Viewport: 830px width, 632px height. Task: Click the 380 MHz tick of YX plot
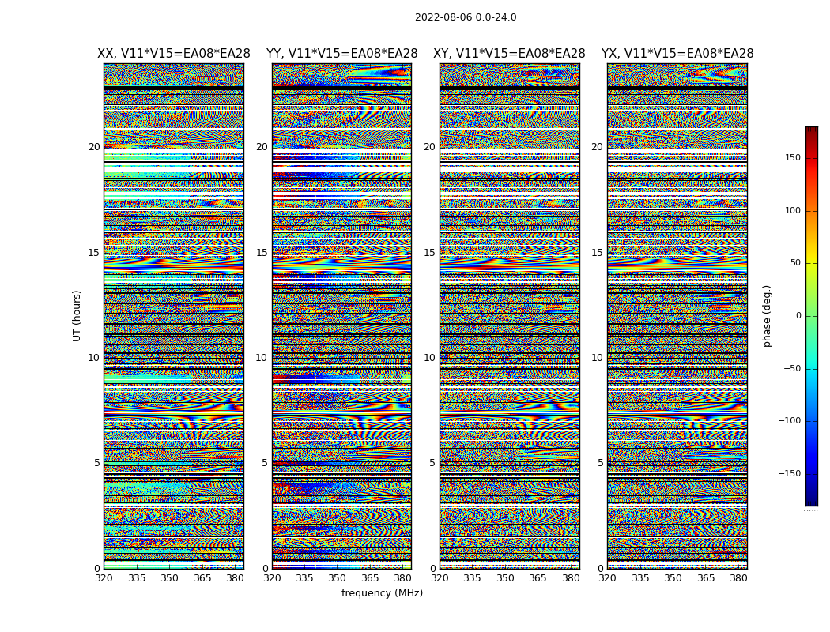[738, 578]
